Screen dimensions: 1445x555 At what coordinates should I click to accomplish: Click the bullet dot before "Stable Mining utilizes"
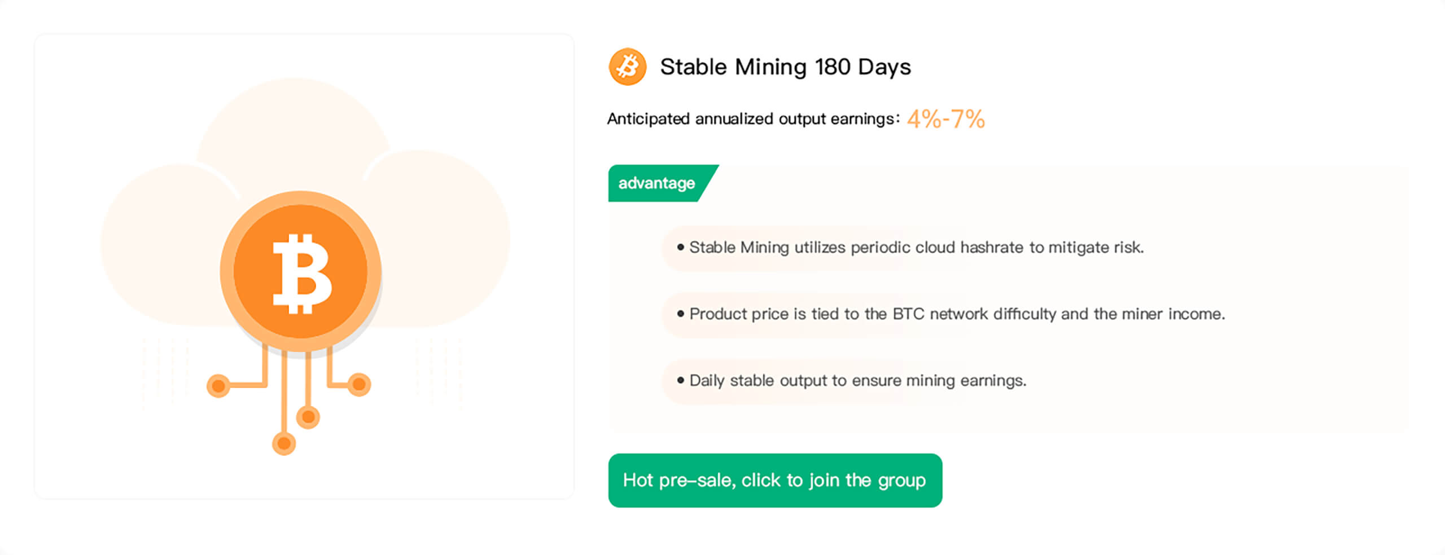pos(681,247)
